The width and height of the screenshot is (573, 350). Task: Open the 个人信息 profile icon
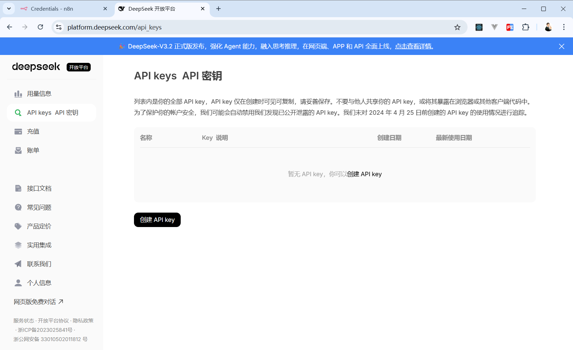(18, 283)
